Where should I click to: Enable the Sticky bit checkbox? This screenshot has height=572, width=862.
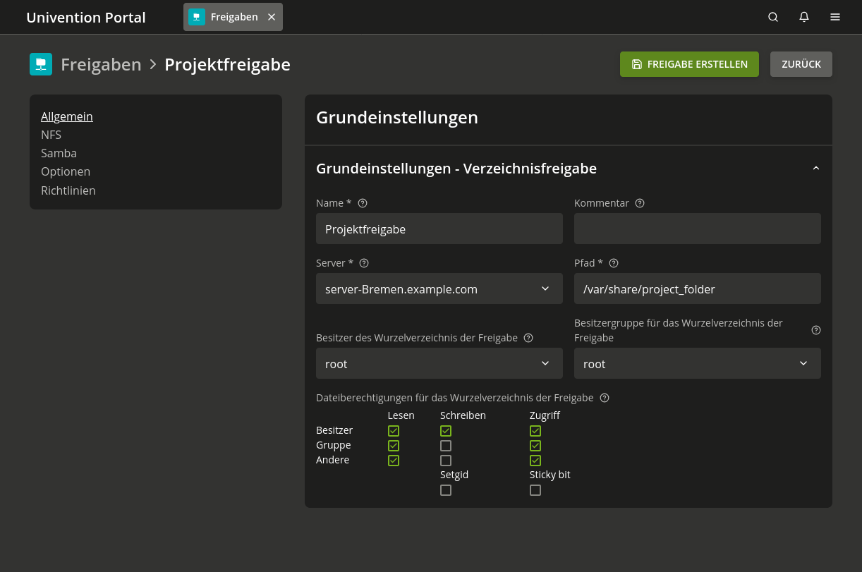click(x=535, y=490)
